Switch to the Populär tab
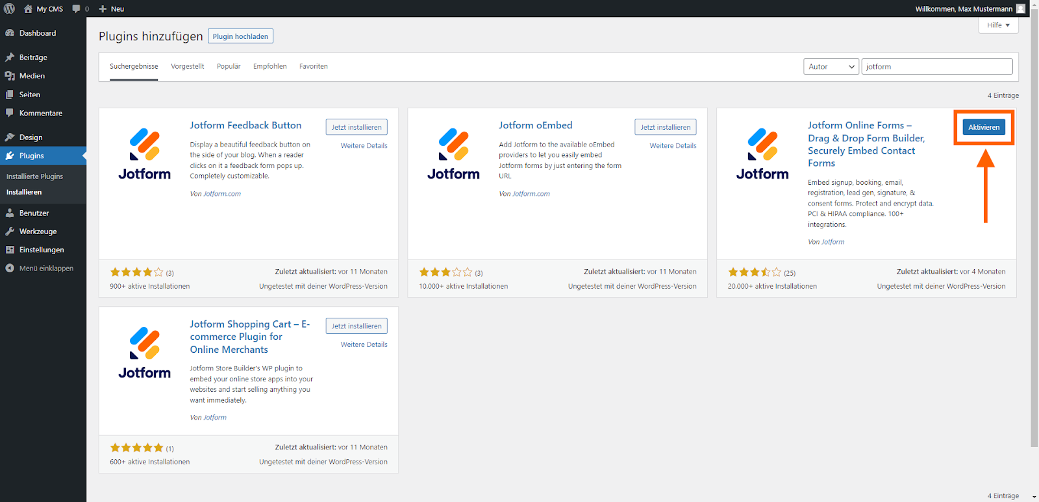The height and width of the screenshot is (502, 1039). (x=229, y=66)
